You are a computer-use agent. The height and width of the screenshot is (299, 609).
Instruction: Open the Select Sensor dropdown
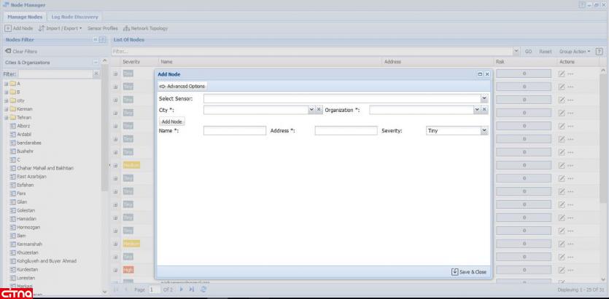click(484, 97)
